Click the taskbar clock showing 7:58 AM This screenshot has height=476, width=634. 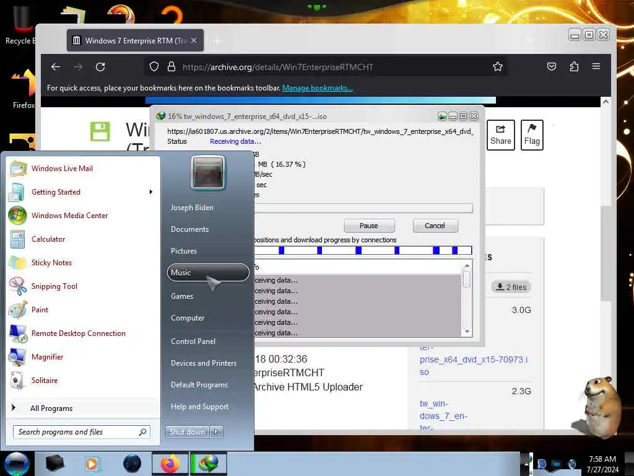602,464
